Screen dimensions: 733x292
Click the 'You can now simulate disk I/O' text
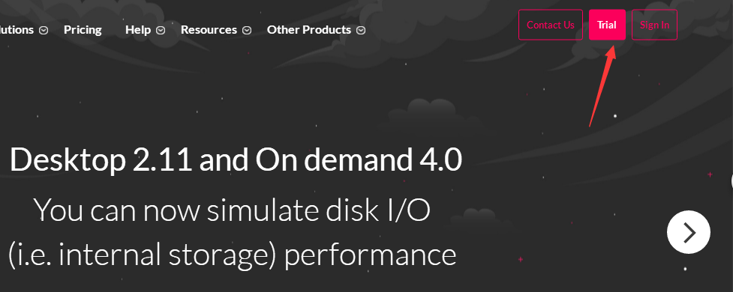[x=233, y=210]
